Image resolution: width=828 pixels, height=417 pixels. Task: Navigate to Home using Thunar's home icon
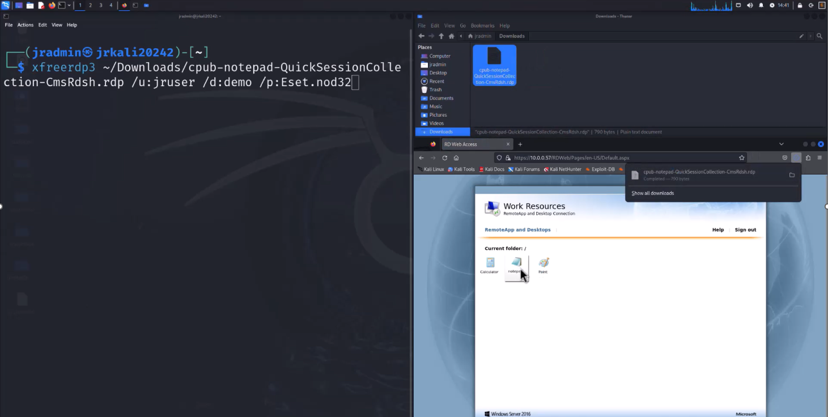click(x=450, y=36)
